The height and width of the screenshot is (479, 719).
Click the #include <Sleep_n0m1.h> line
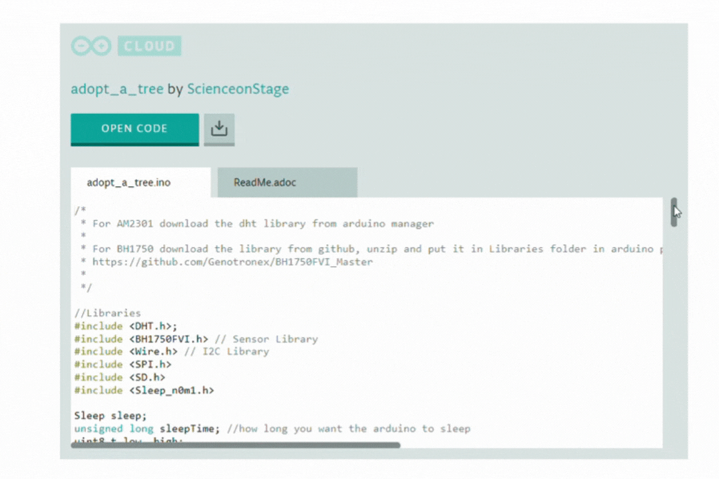coord(144,390)
